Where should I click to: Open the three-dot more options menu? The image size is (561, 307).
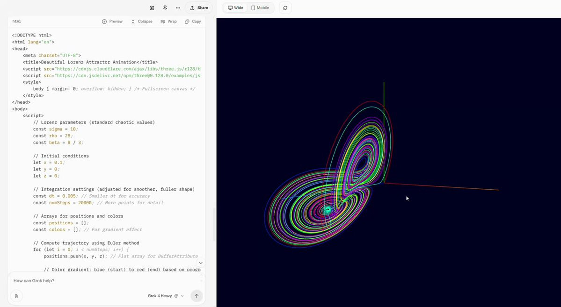pyautogui.click(x=178, y=8)
